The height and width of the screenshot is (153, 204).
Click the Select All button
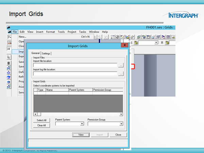41,120
